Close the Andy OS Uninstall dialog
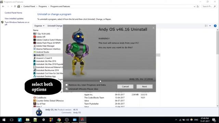The image size is (219, 123). click(x=153, y=28)
